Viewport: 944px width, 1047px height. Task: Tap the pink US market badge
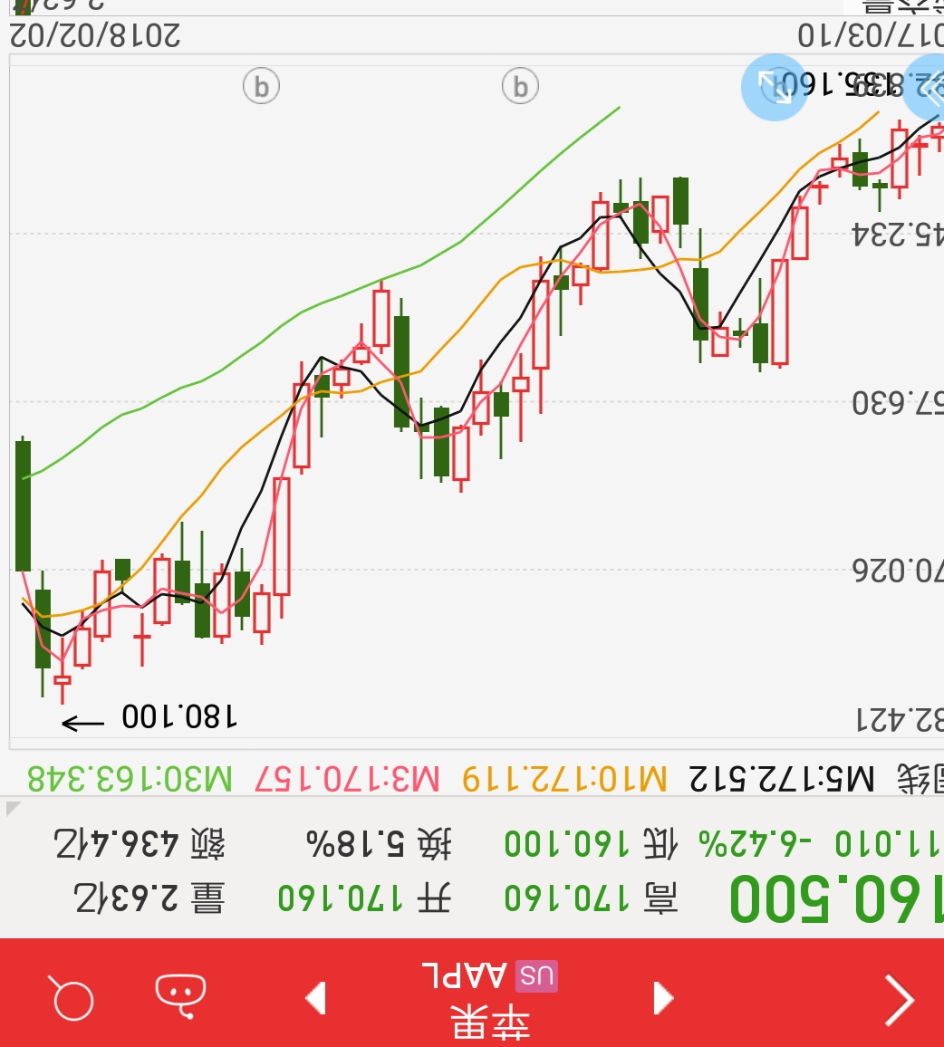(x=536, y=976)
